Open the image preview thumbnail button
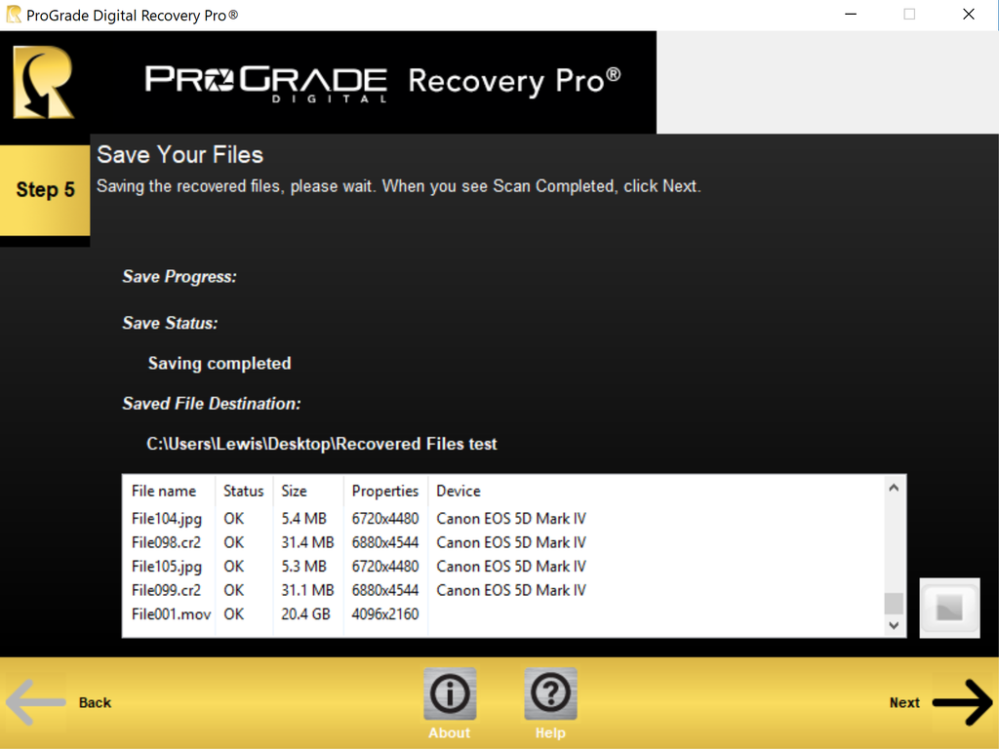999x749 pixels. point(949,607)
